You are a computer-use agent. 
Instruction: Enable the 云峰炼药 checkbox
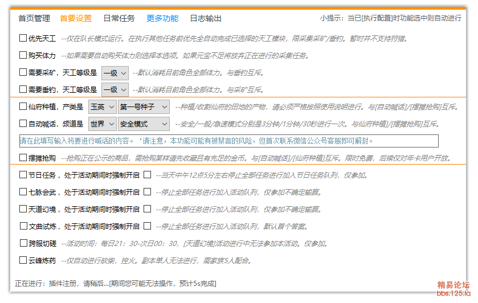[x=23, y=260]
